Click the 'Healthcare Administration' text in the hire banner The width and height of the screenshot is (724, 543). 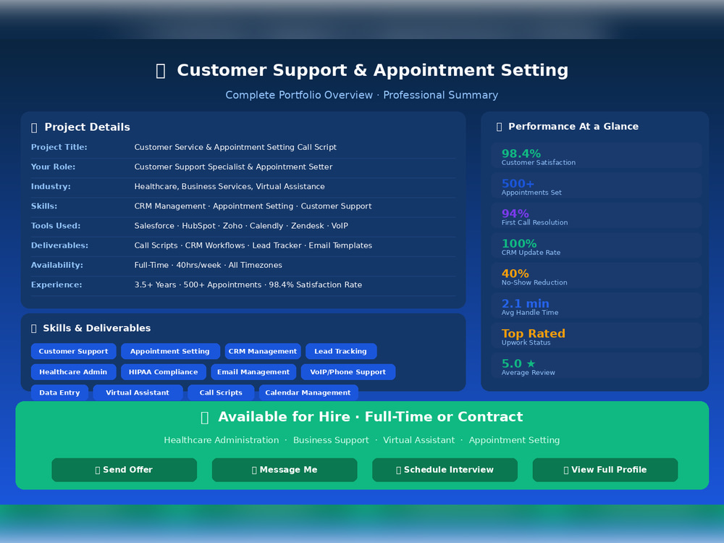tap(221, 440)
